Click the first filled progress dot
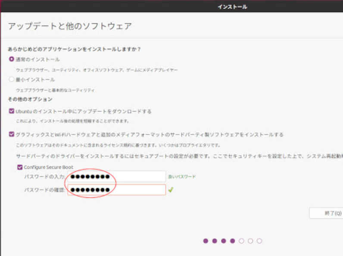Screen dimensions: 343x256 point(206,241)
